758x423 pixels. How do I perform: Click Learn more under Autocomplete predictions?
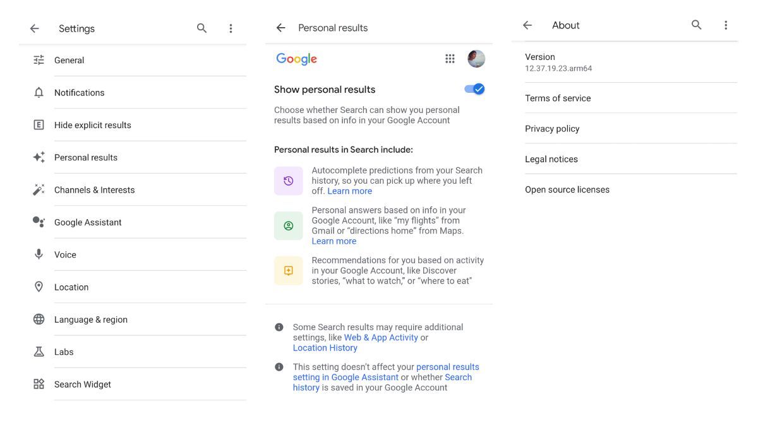click(x=349, y=190)
